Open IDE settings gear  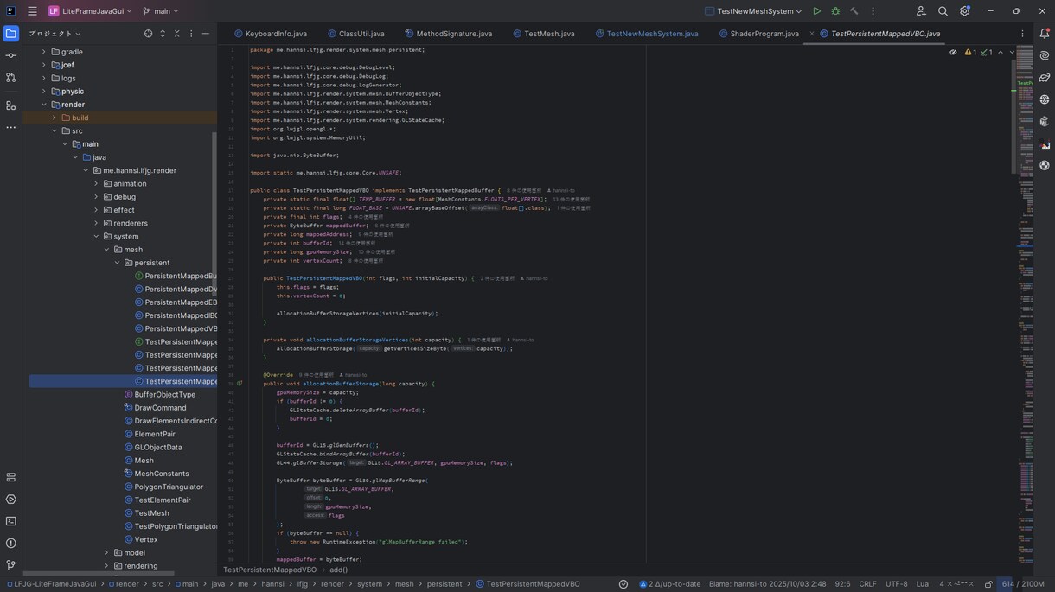(964, 11)
